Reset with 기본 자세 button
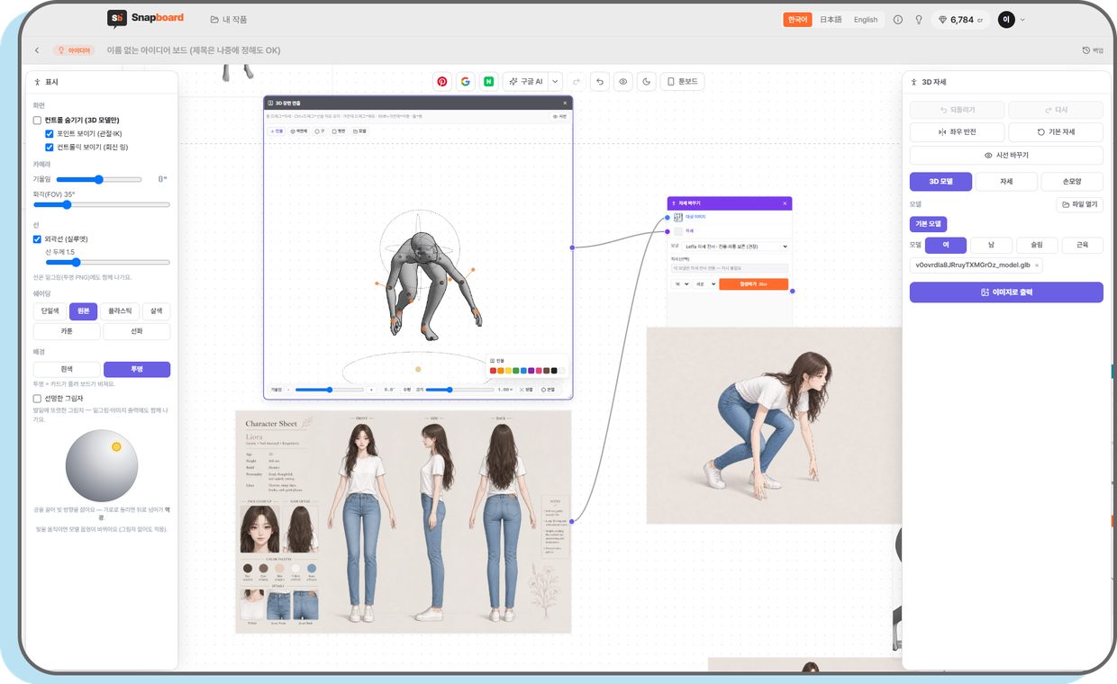Viewport: 1117px width, 684px height. coord(1056,131)
